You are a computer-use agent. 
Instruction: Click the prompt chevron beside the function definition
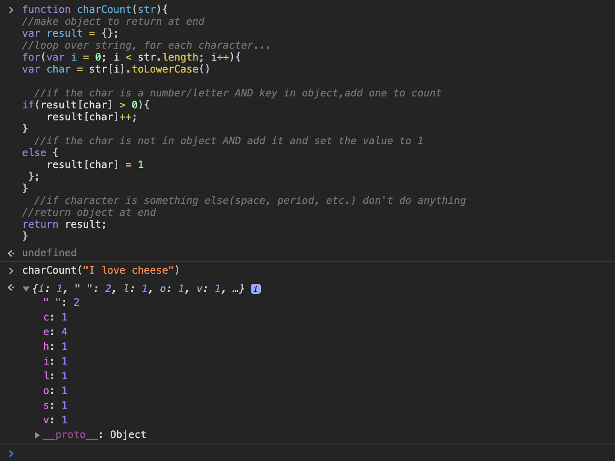click(x=11, y=9)
